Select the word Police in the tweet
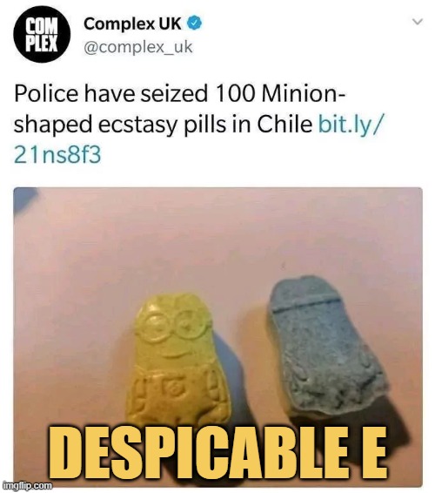 [46, 94]
